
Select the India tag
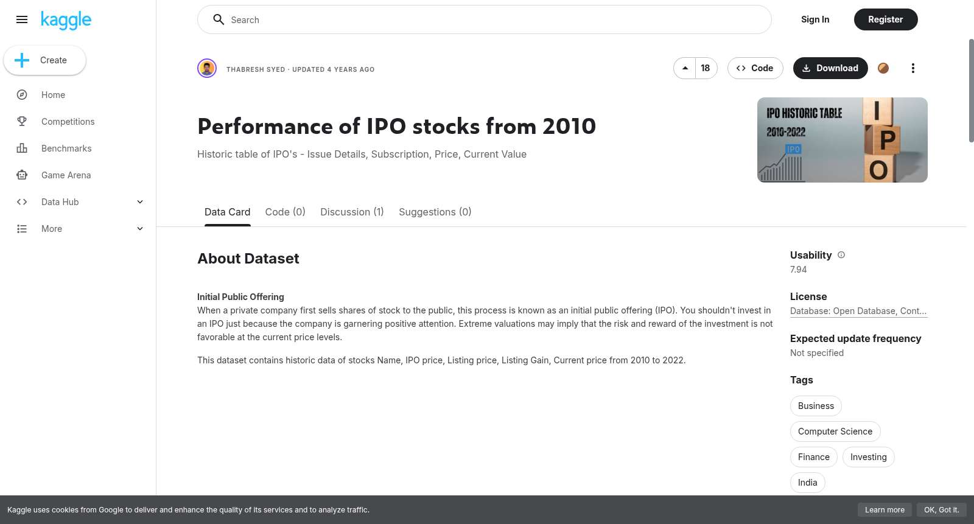click(808, 483)
